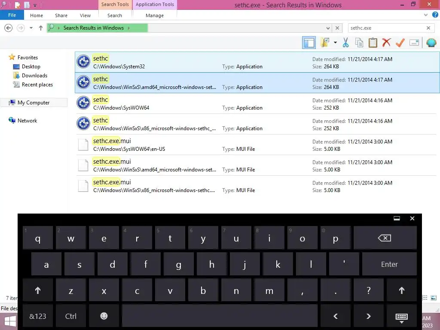Click the Copy icon in toolbar
This screenshot has height=330, width=440.
(359, 43)
